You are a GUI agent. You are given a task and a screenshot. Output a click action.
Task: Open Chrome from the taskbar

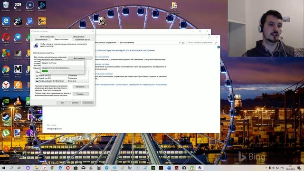tap(52, 168)
